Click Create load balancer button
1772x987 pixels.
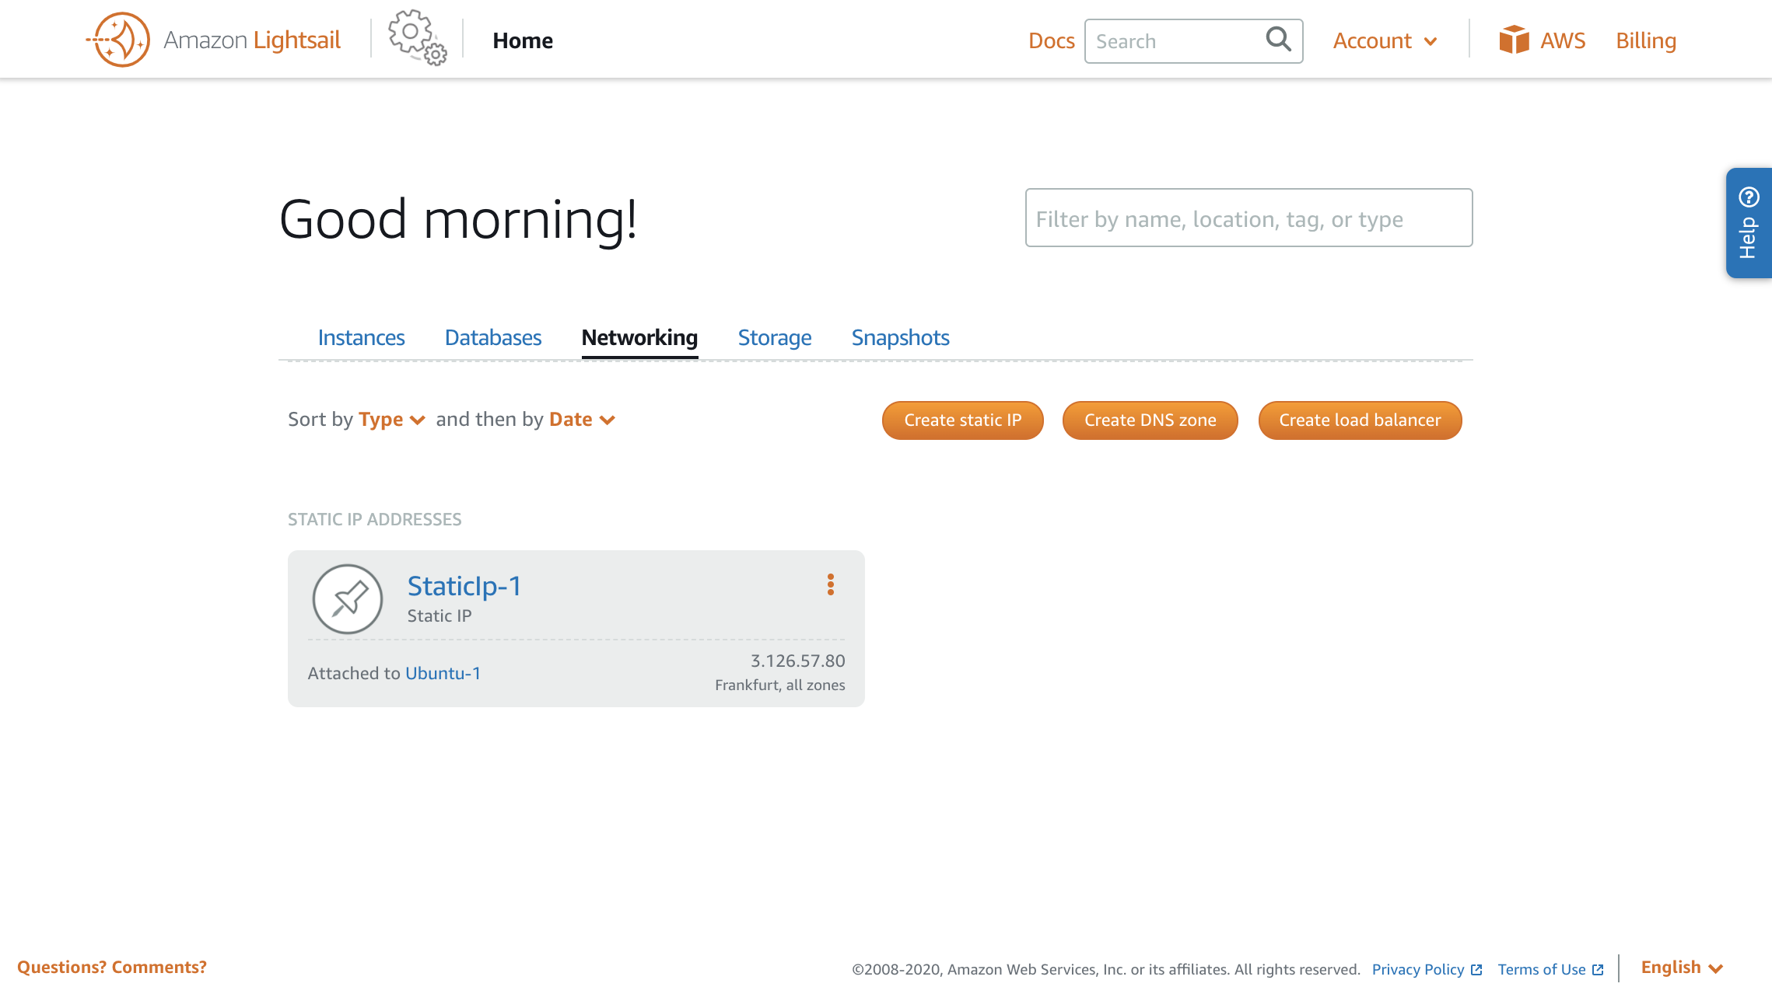(x=1360, y=420)
